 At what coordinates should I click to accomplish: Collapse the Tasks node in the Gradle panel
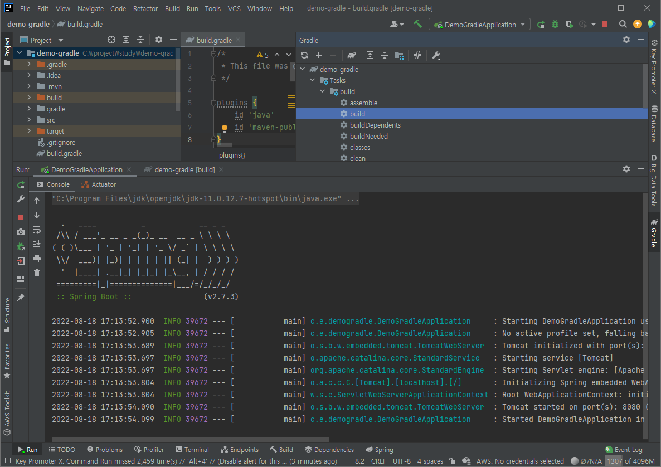tap(312, 80)
